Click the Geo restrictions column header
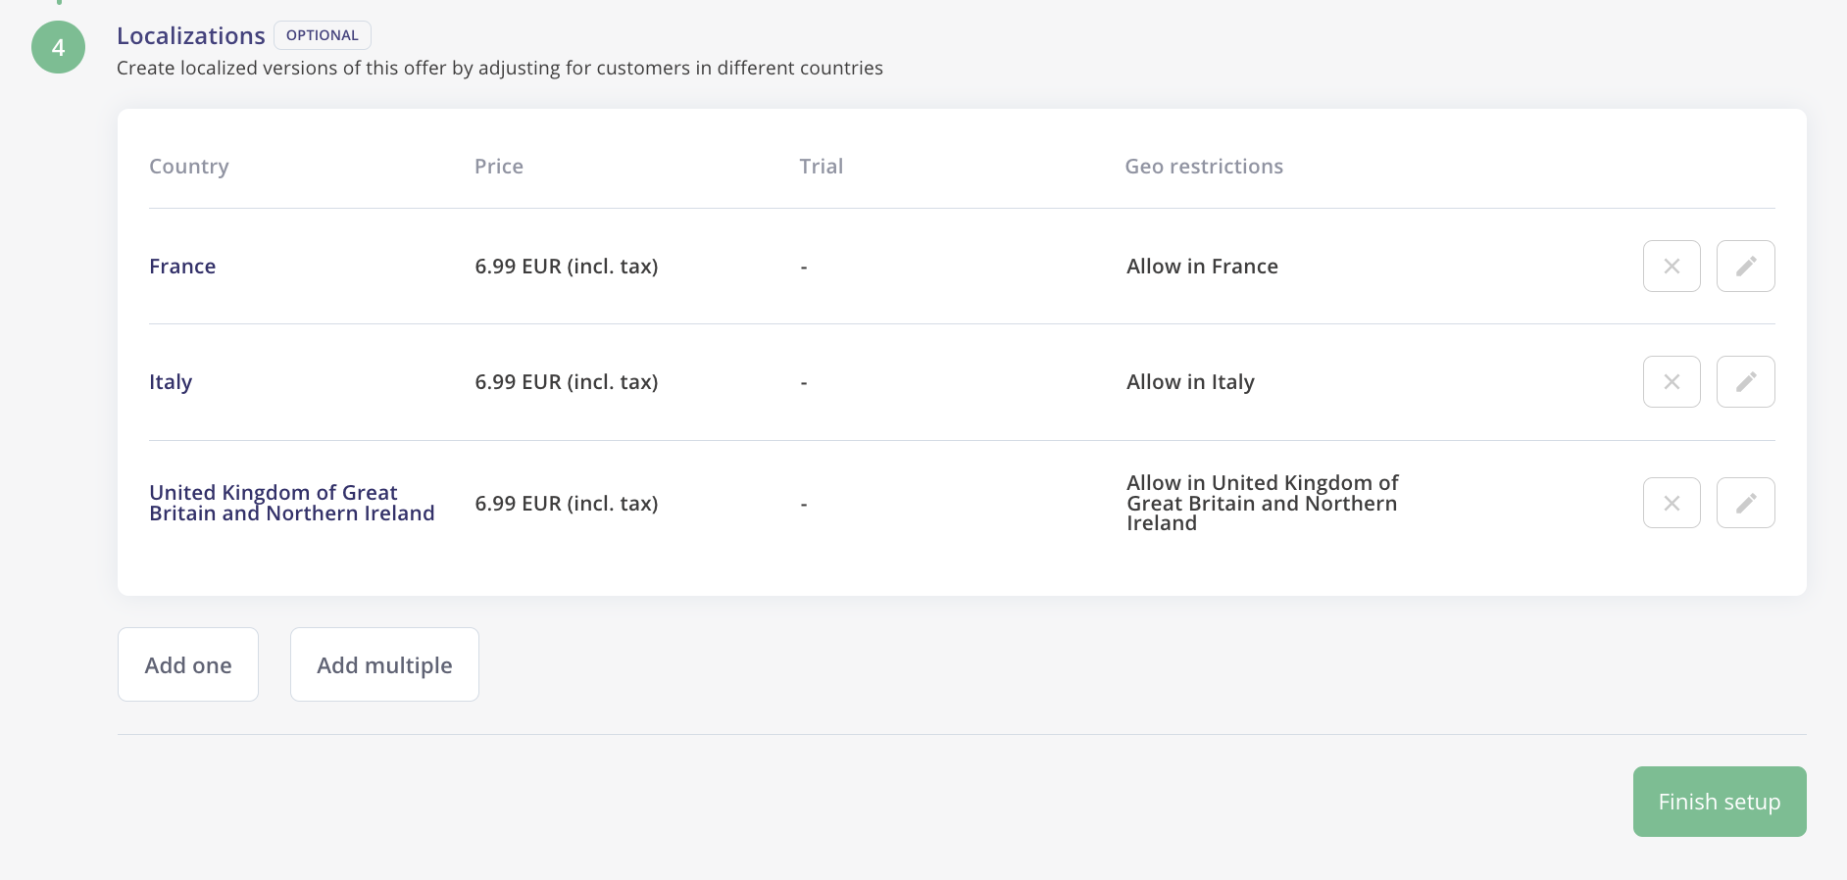This screenshot has height=880, width=1847. point(1204,167)
